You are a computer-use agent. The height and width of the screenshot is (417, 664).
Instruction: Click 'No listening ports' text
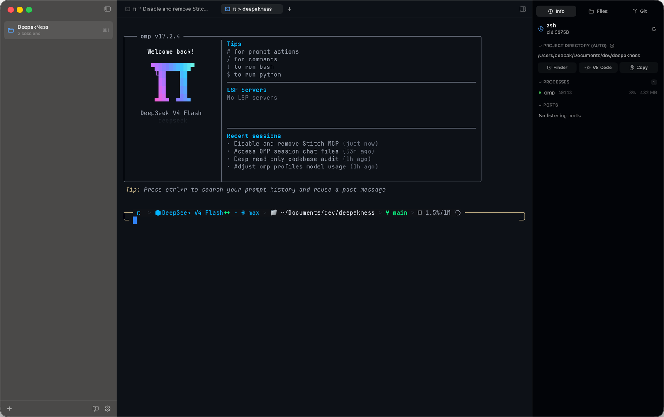click(559, 116)
